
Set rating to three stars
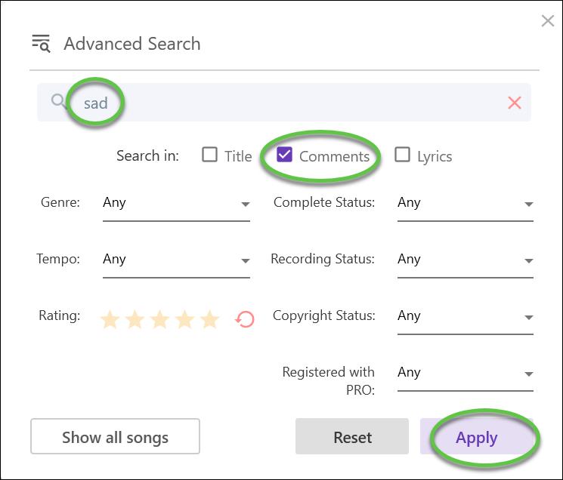(x=159, y=319)
